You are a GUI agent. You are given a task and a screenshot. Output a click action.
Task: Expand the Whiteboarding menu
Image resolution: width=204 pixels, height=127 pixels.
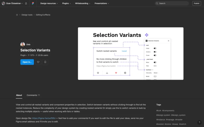click(x=83, y=3)
